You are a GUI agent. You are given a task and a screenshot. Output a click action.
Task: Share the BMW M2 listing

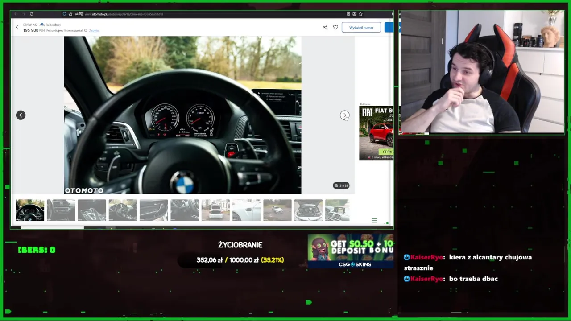click(x=325, y=27)
